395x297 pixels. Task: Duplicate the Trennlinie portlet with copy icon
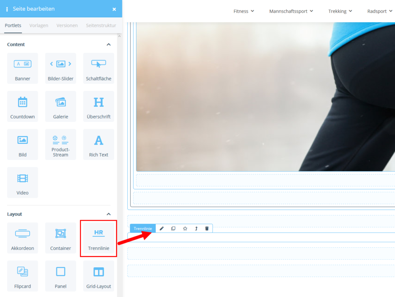point(173,229)
